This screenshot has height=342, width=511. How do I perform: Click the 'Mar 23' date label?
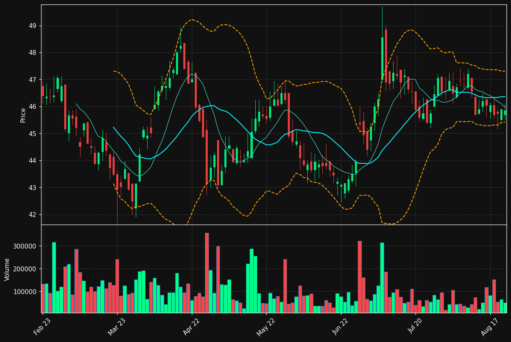pyautogui.click(x=117, y=327)
